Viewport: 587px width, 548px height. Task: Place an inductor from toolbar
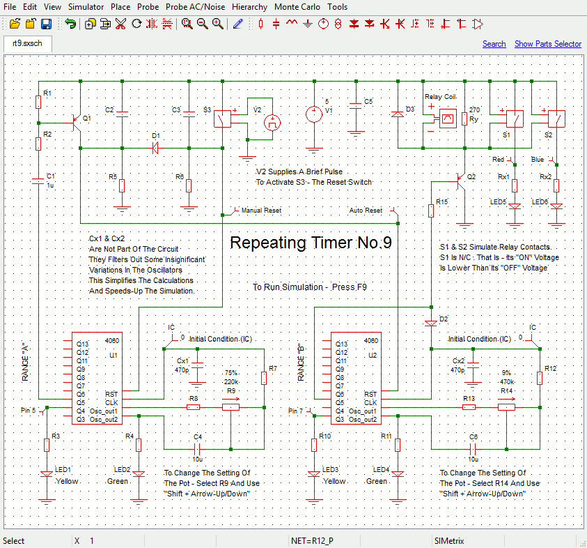coord(292,23)
